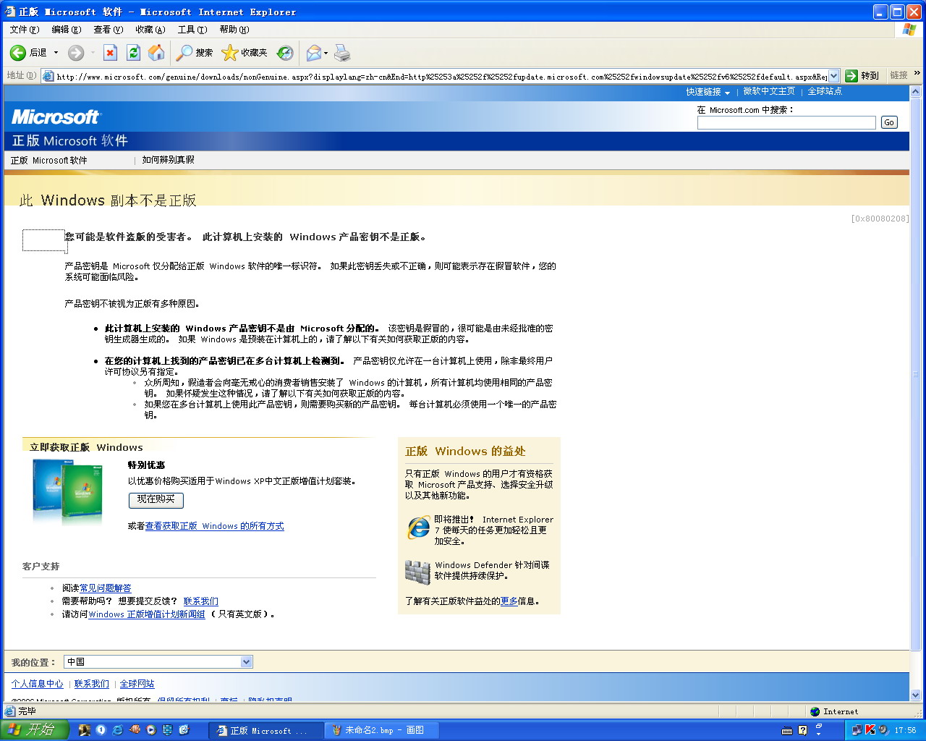Open the Back button history dropdown arrow

[56, 53]
